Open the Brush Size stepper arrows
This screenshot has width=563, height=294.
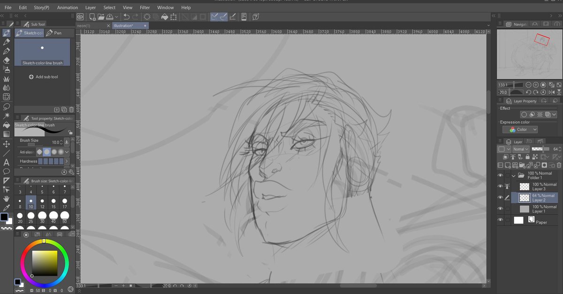61,142
